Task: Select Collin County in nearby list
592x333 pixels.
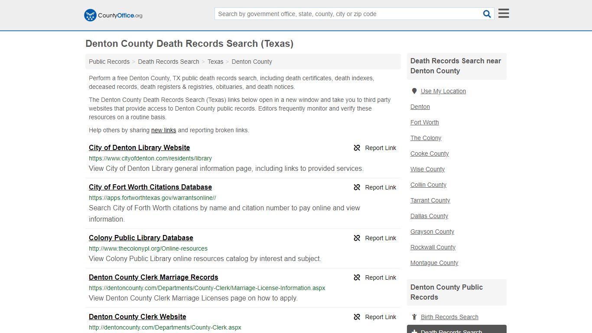Action: point(429,185)
